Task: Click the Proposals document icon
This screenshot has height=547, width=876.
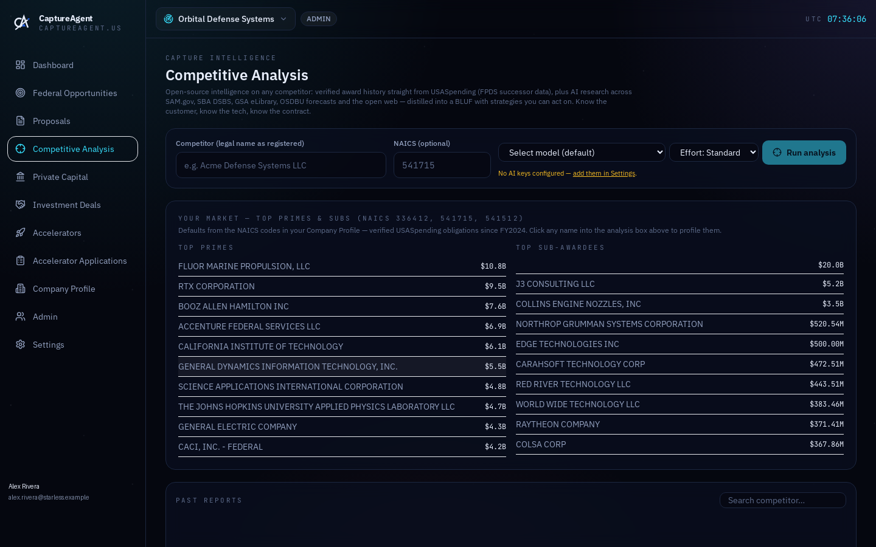Action: pyautogui.click(x=21, y=121)
